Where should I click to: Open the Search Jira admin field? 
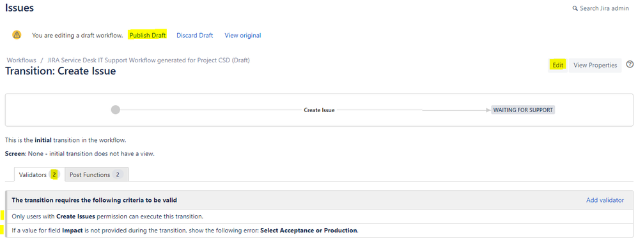(600, 8)
